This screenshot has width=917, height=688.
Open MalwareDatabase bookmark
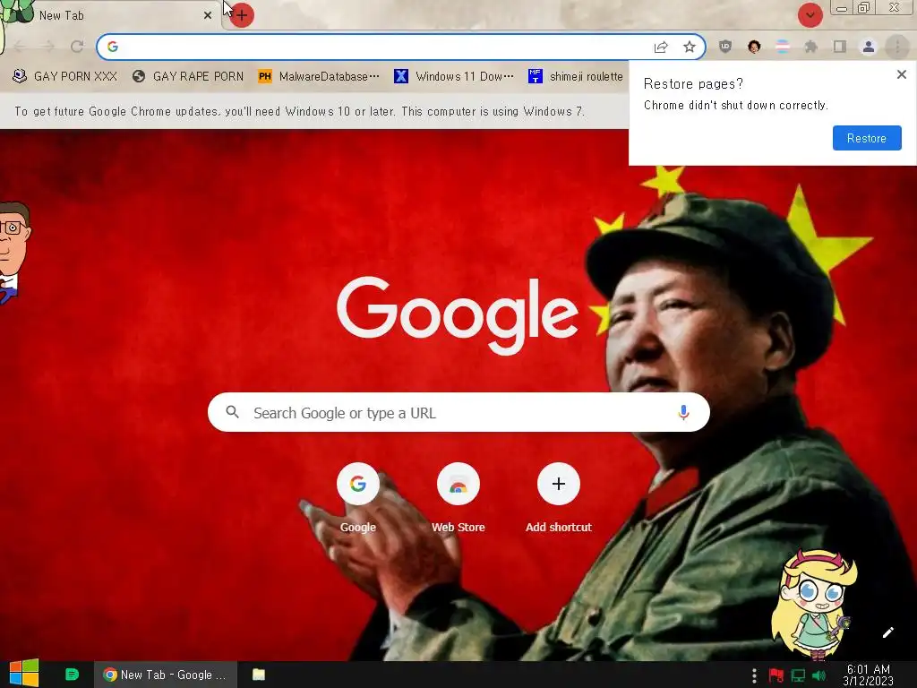319,77
